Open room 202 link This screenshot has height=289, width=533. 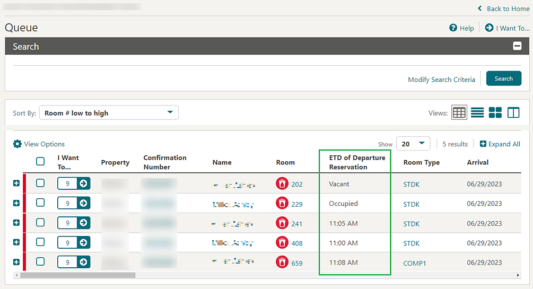click(297, 185)
